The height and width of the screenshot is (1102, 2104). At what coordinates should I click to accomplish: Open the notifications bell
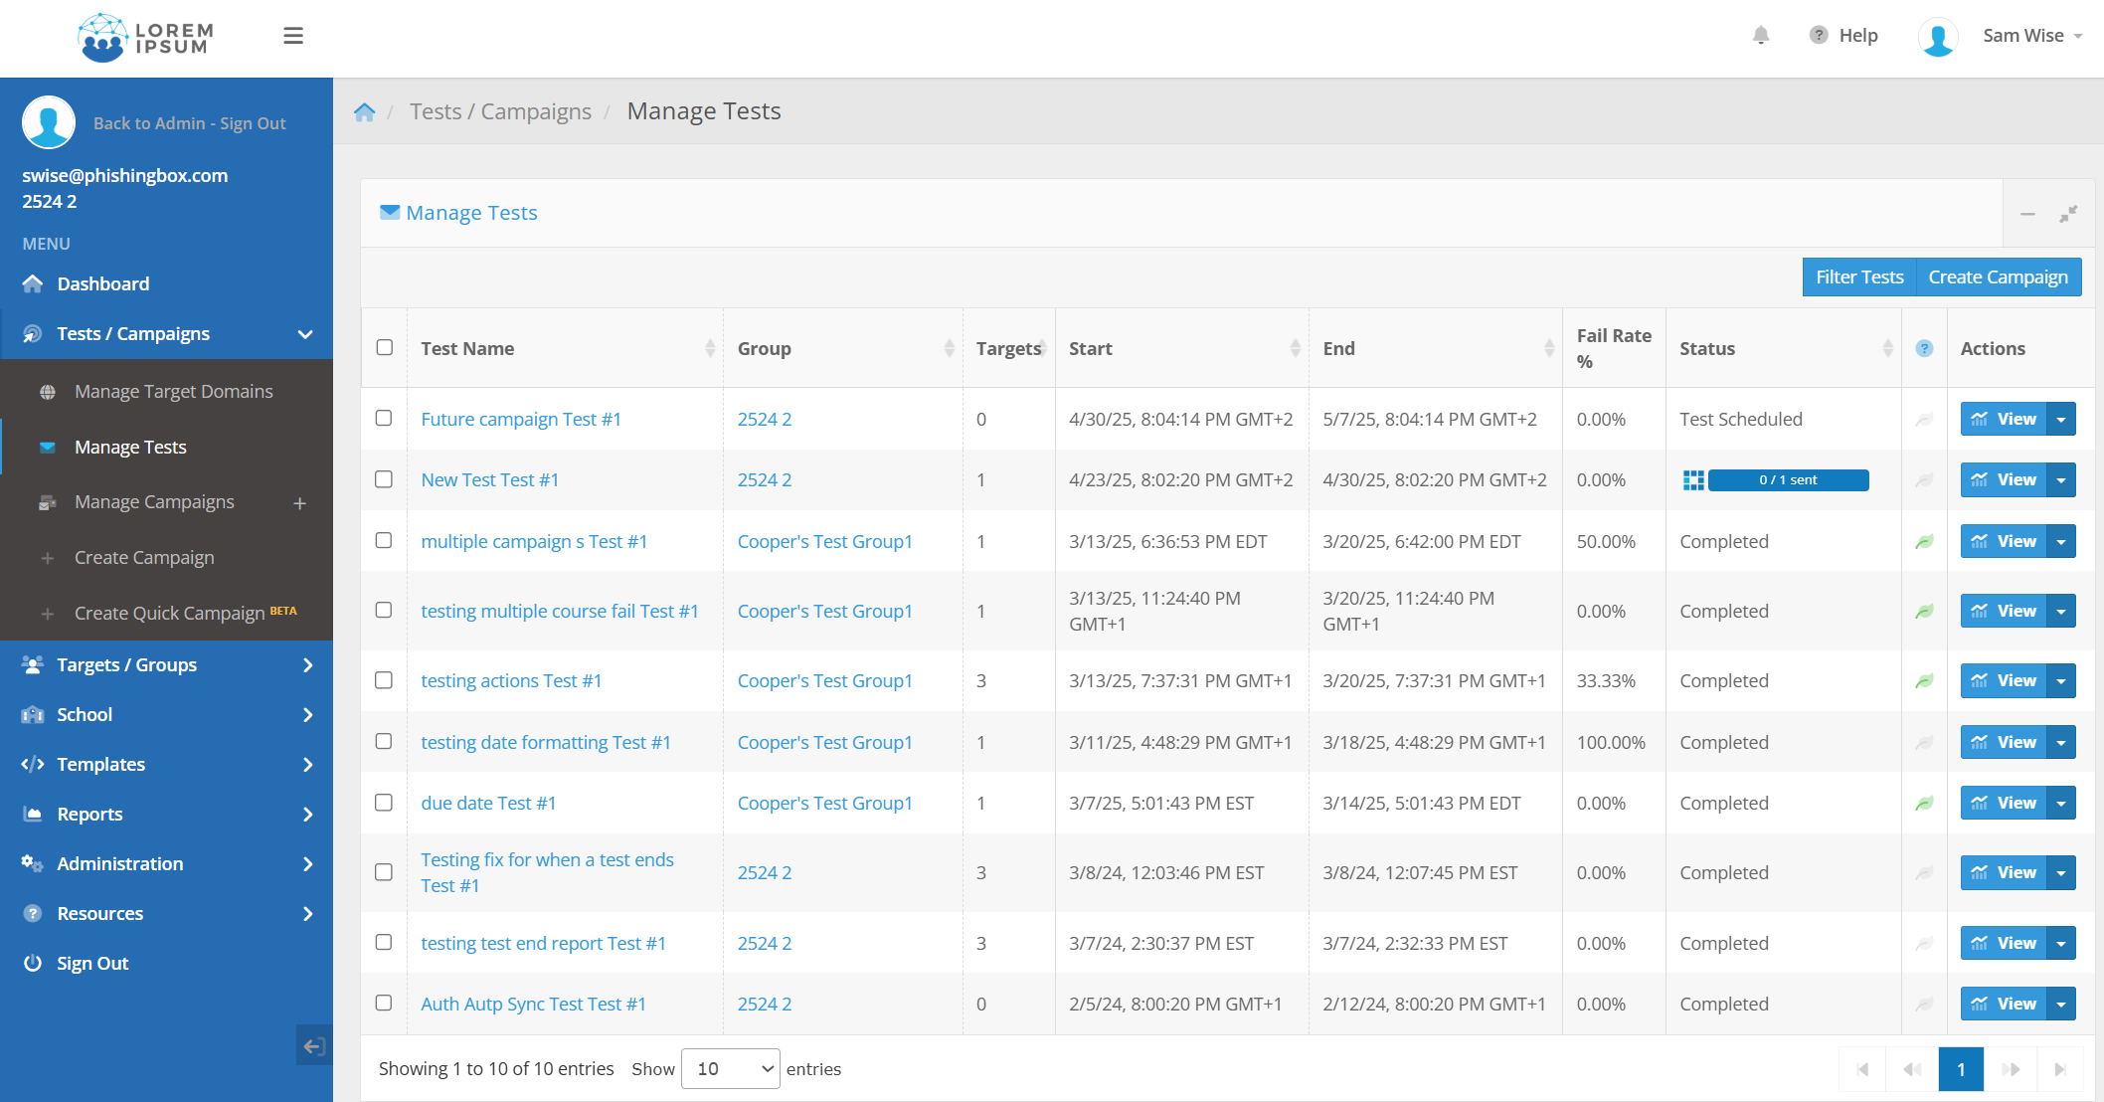1761,36
